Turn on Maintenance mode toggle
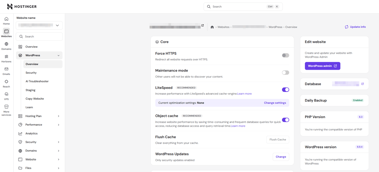This screenshot has width=379, height=172. (285, 73)
